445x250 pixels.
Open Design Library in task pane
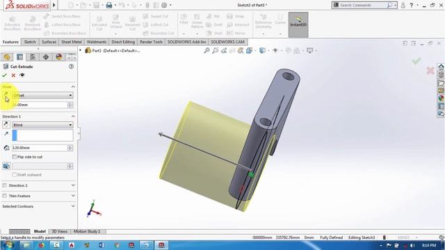tap(441, 75)
